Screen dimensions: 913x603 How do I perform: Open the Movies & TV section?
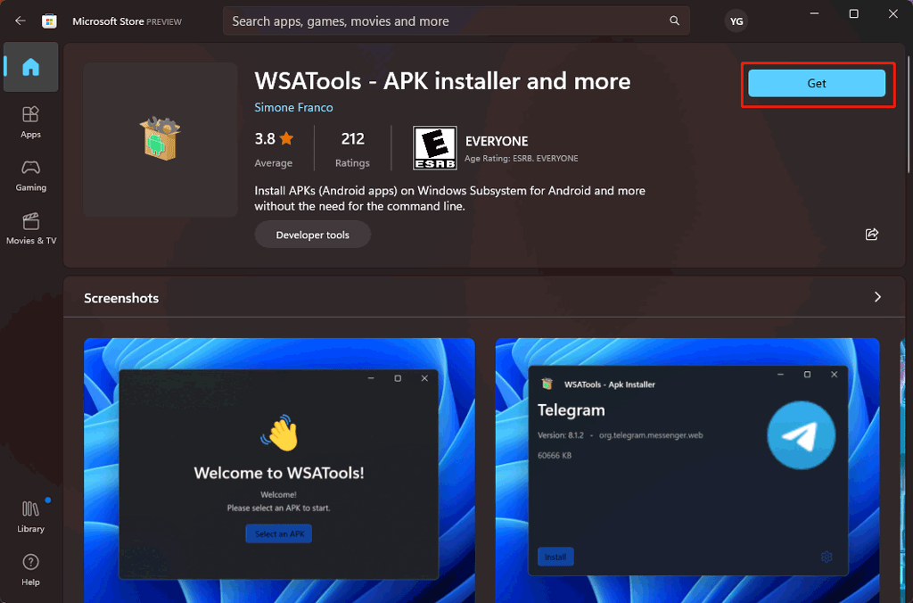pyautogui.click(x=30, y=228)
